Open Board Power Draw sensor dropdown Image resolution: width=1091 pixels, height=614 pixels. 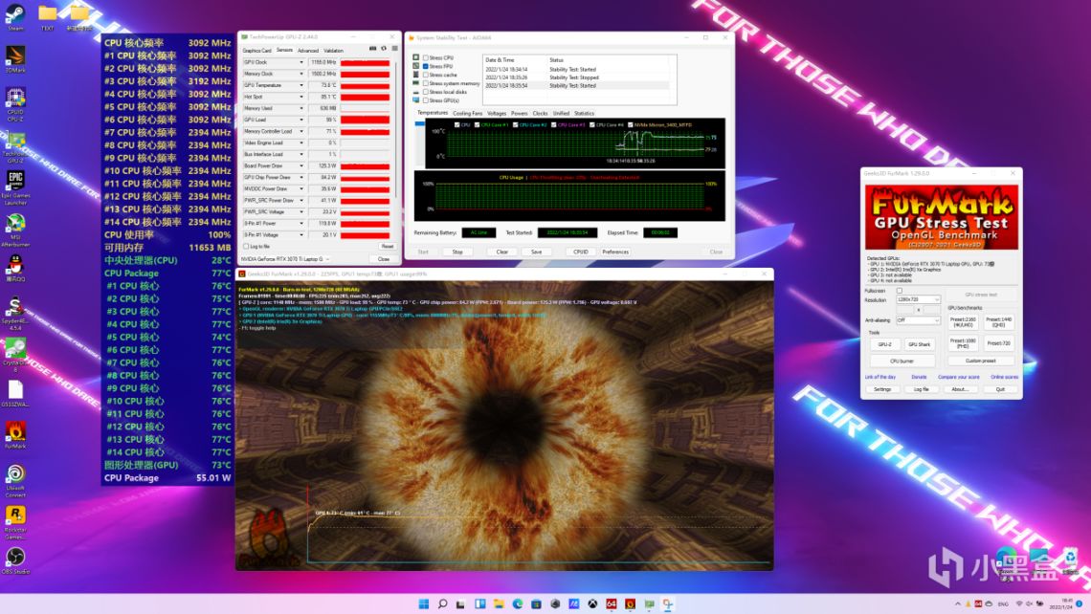[301, 165]
